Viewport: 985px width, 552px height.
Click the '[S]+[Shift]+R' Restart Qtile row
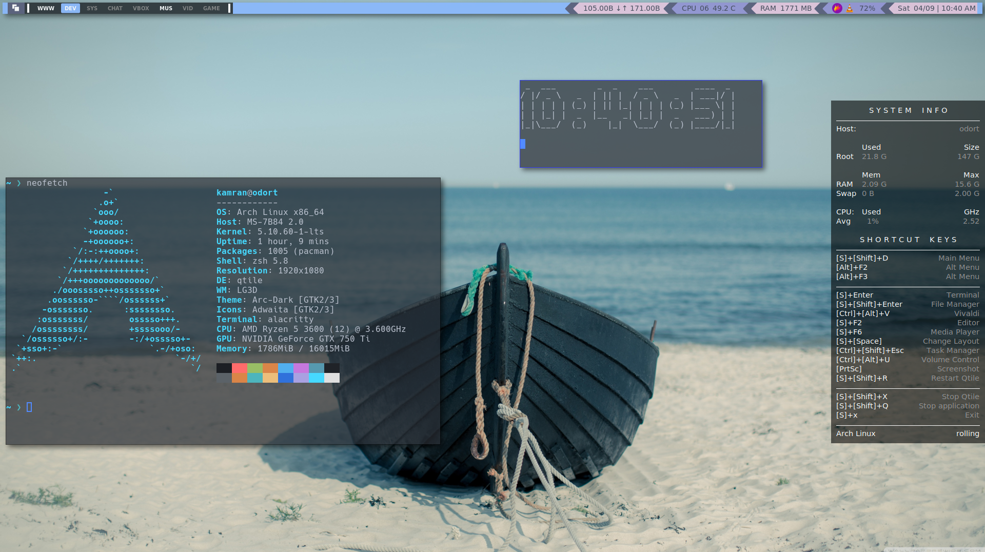point(908,378)
